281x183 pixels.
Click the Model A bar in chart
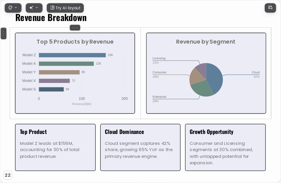click(66, 64)
